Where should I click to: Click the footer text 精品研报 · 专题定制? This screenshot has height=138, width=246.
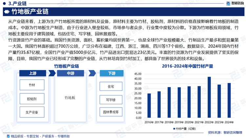pyautogui.click(x=25, y=136)
